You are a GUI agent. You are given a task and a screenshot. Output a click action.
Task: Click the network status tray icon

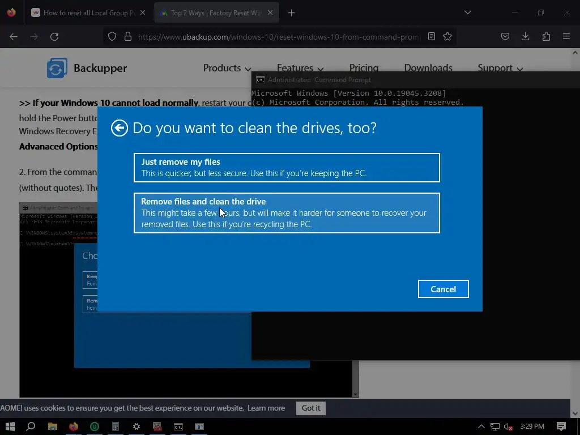coord(495,427)
